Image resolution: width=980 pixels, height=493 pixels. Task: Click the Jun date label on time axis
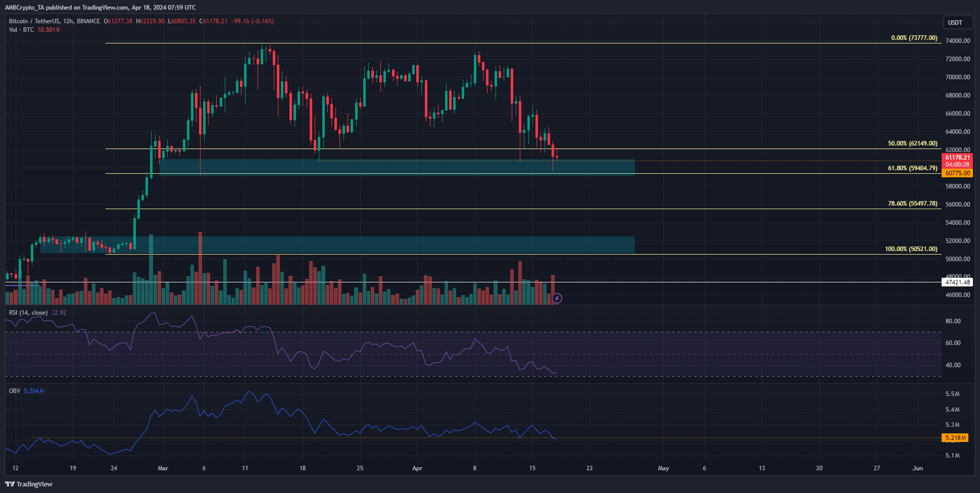918,468
